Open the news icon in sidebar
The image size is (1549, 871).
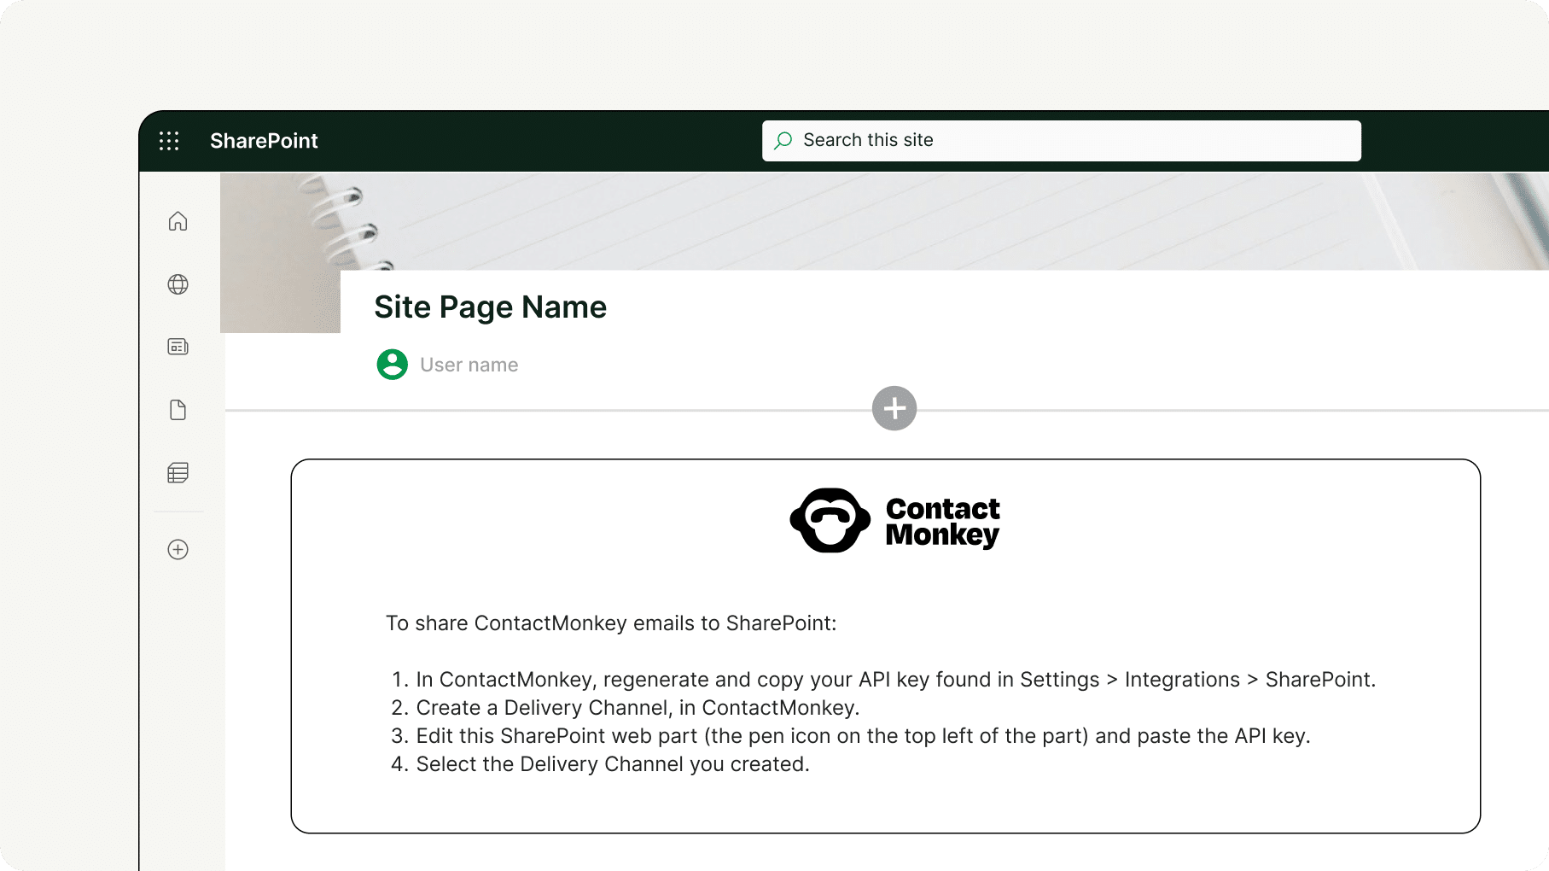178,347
